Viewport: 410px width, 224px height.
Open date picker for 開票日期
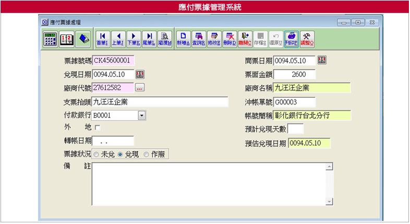point(321,60)
